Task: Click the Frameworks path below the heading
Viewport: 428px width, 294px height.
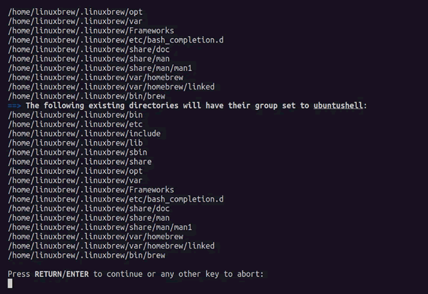Action: (x=91, y=189)
